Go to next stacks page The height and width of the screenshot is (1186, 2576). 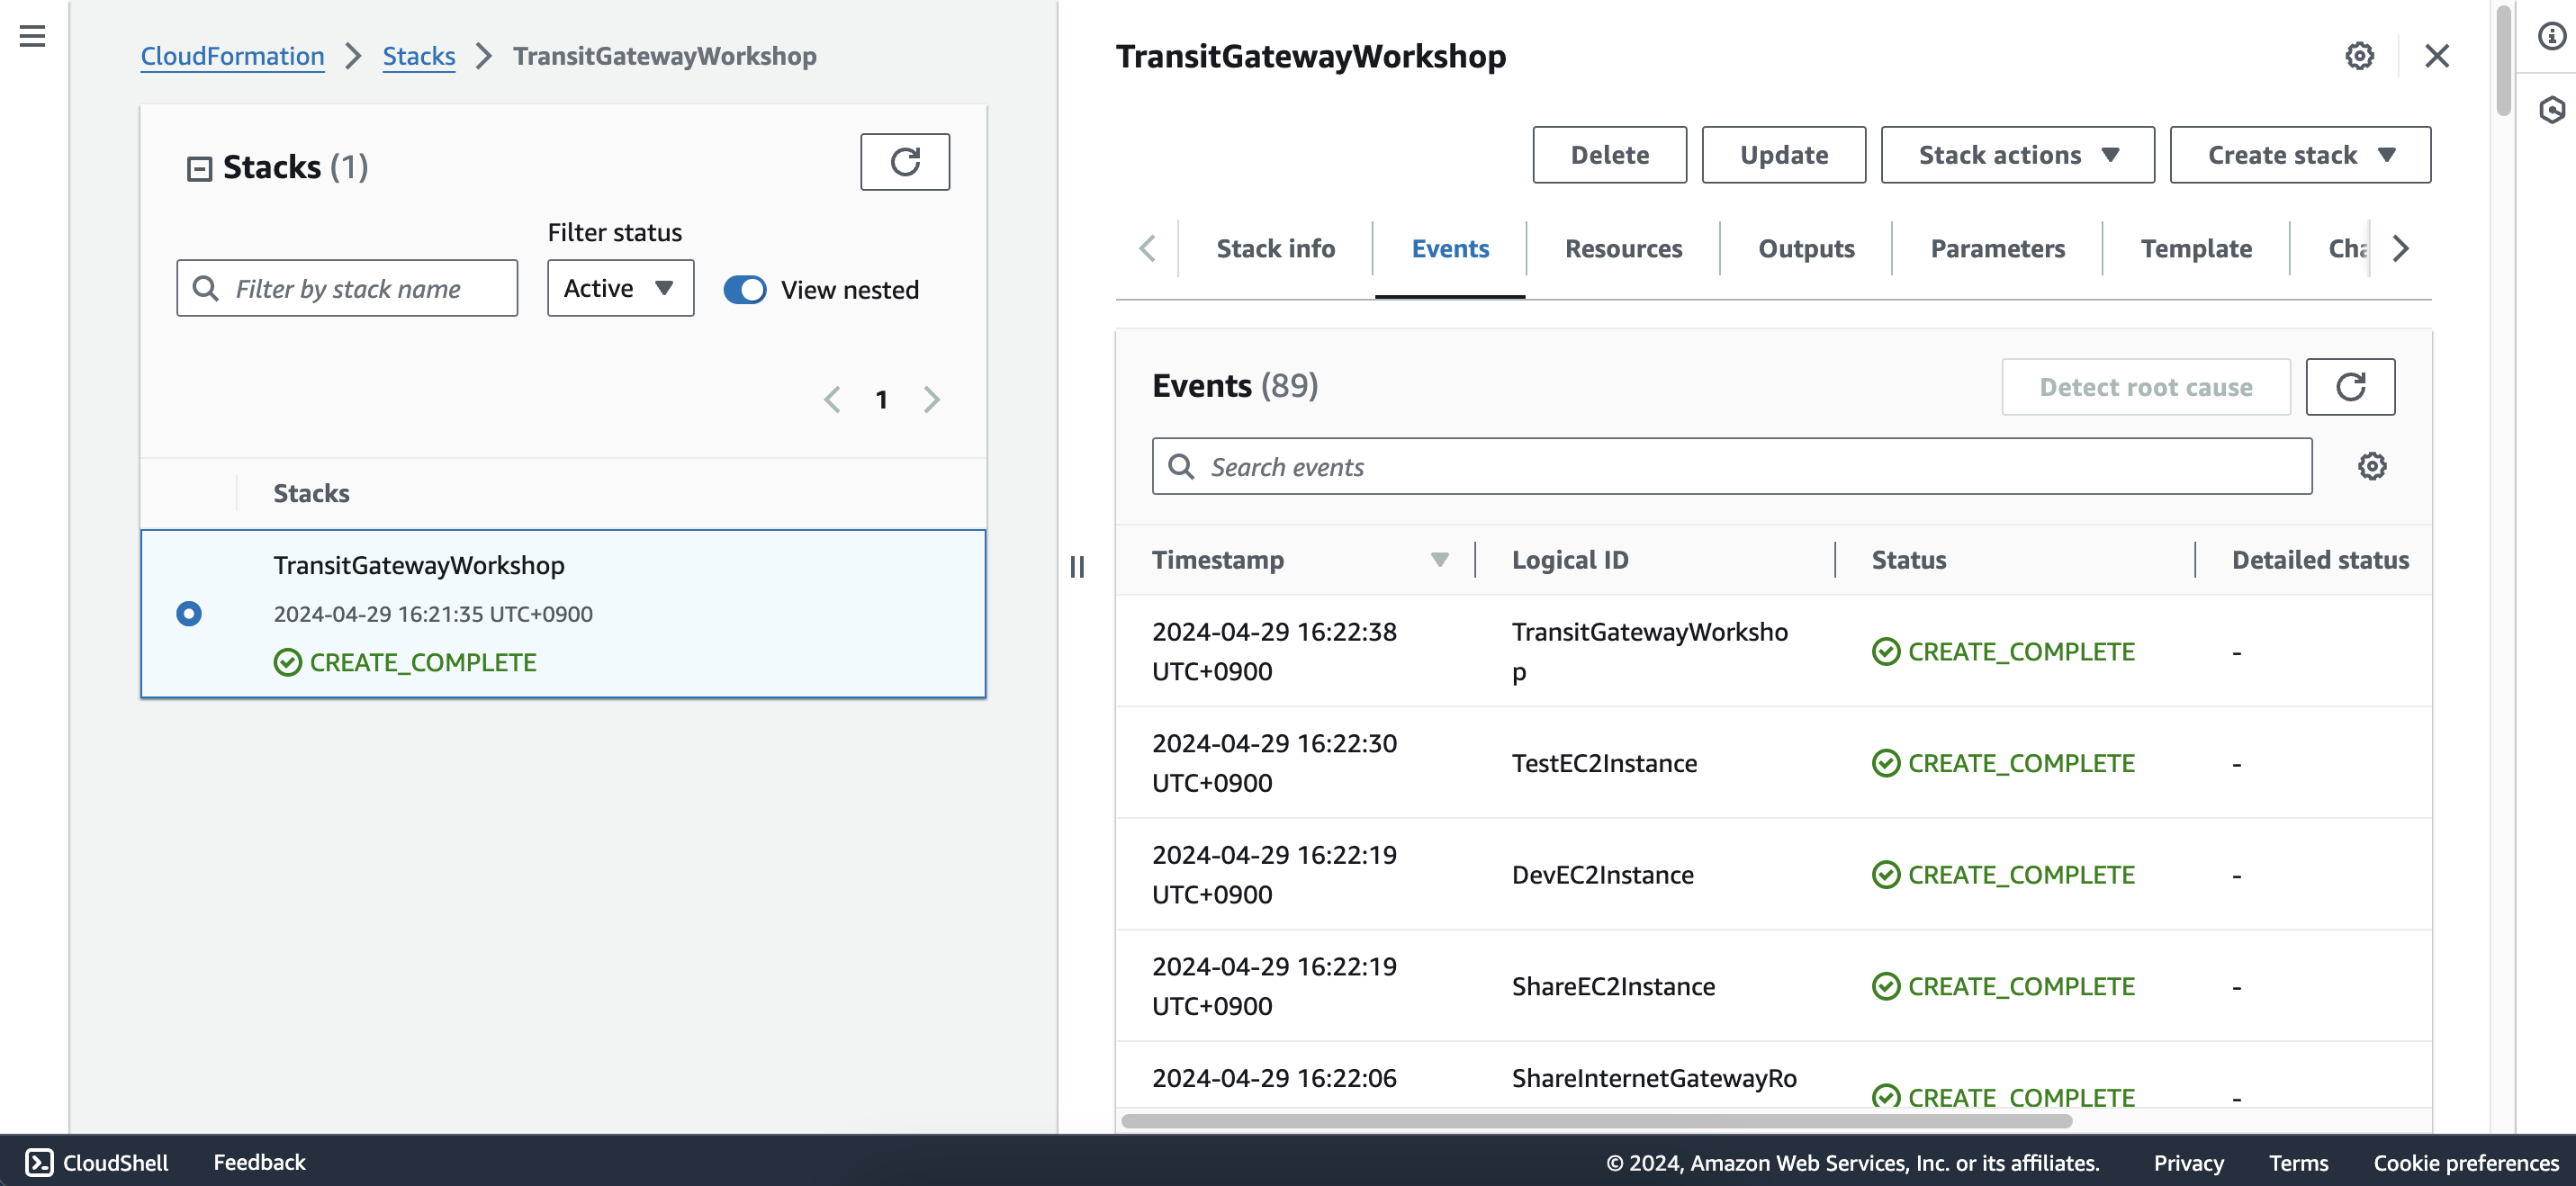[932, 400]
